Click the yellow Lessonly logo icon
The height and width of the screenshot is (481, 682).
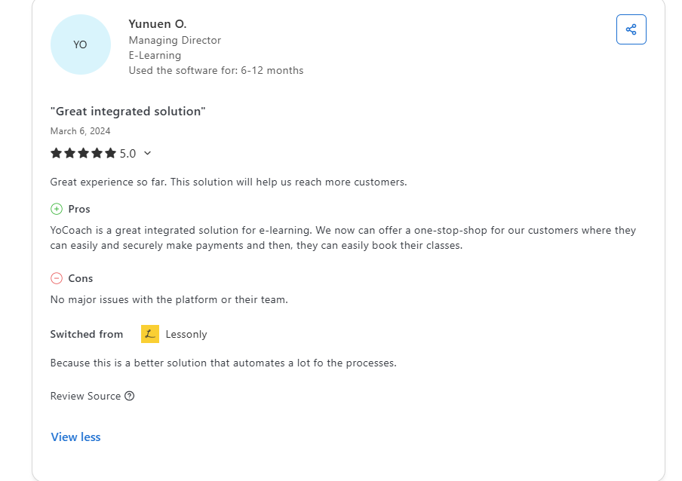pyautogui.click(x=150, y=334)
